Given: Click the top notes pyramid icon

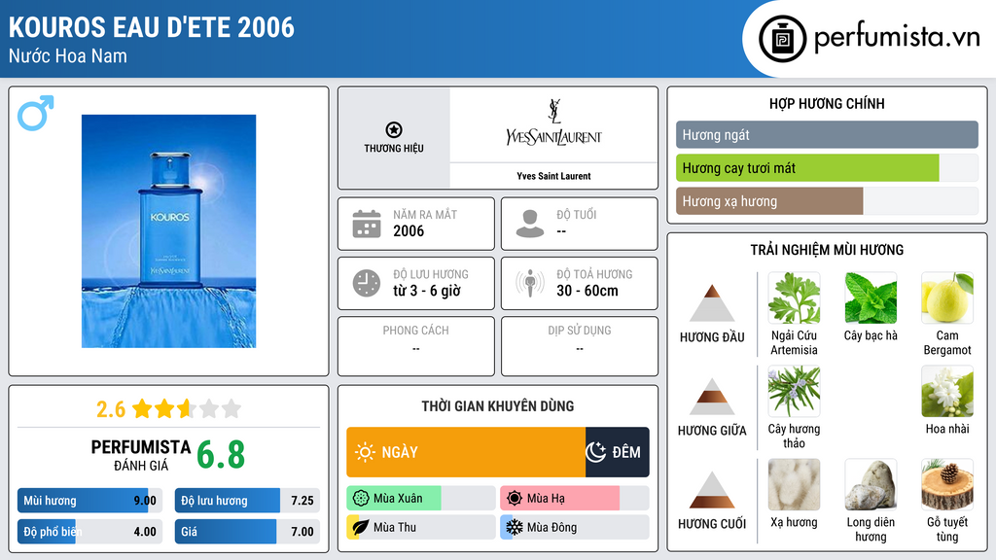Looking at the screenshot, I should tap(712, 303).
